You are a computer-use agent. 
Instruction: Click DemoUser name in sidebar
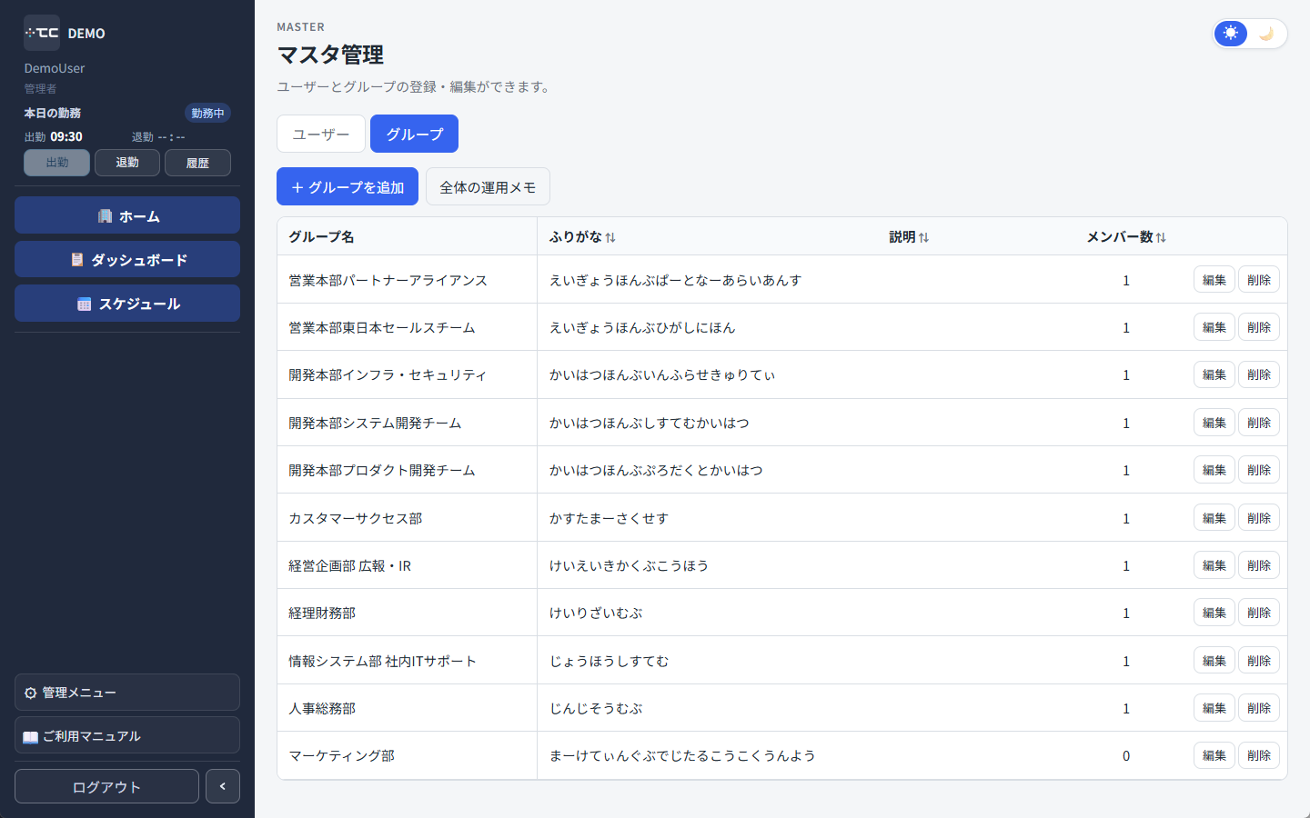(55, 68)
